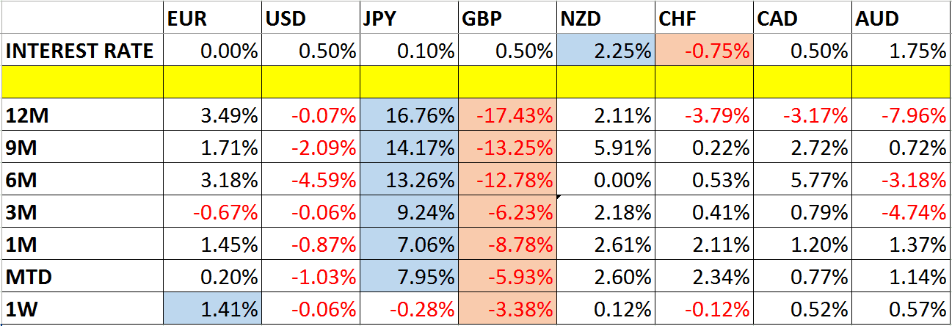This screenshot has width=952, height=326.
Task: Select the MTD row label
Action: (x=79, y=278)
